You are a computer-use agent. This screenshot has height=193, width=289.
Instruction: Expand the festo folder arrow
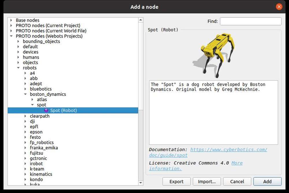[x=25, y=137]
